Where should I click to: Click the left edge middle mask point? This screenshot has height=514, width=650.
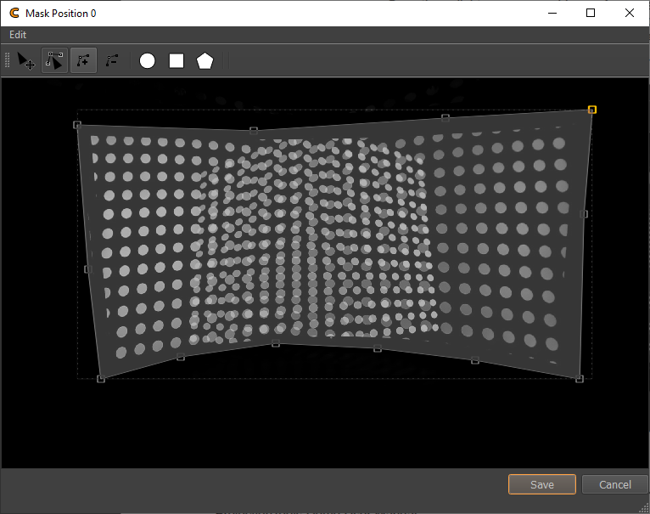tap(87, 269)
